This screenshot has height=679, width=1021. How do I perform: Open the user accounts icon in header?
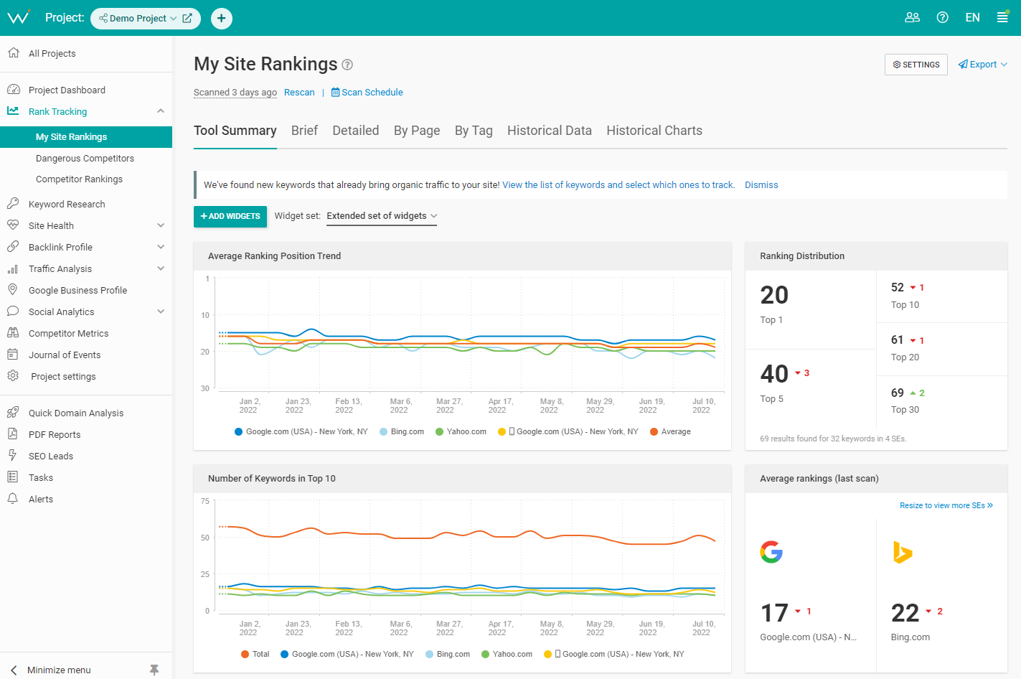(x=912, y=17)
